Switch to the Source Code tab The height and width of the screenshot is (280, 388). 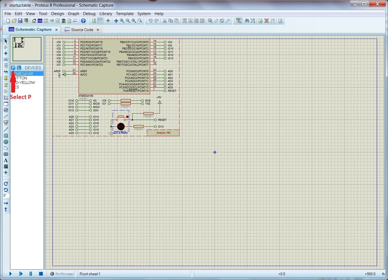pos(82,30)
